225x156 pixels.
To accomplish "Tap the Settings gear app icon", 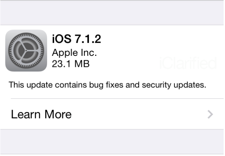I will [26, 51].
